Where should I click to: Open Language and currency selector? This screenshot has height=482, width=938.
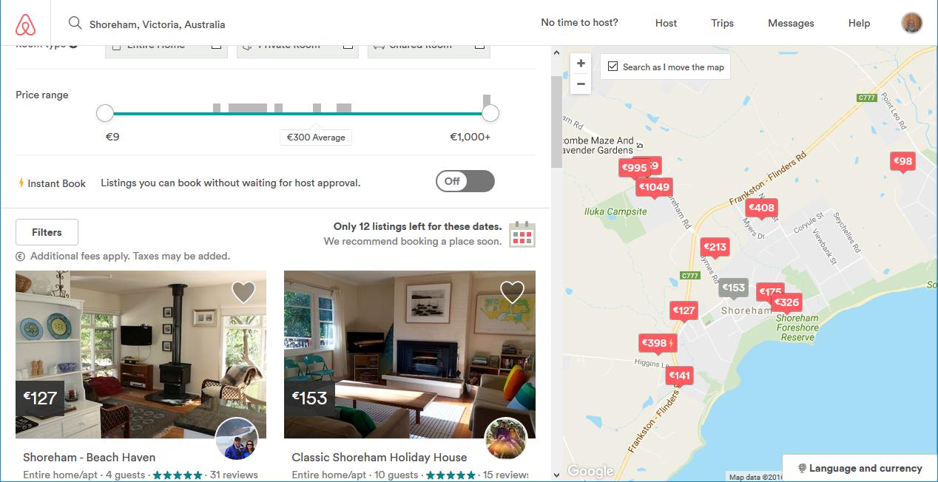[860, 468]
